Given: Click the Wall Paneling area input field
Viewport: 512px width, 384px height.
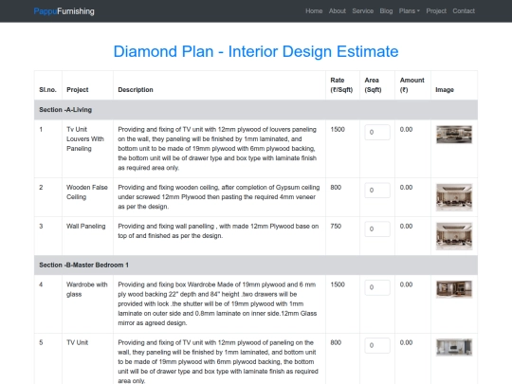Looking at the screenshot, I should (x=377, y=229).
